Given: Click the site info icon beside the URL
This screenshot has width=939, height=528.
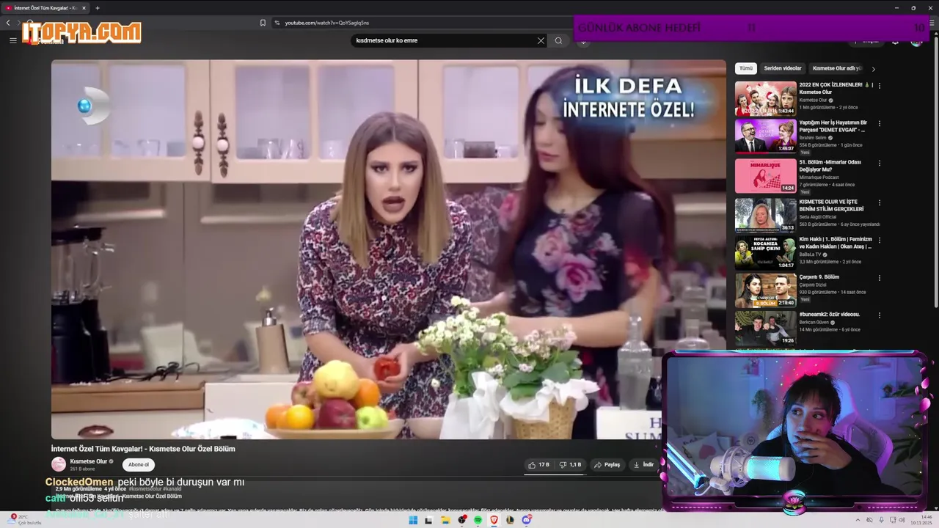Looking at the screenshot, I should (277, 23).
